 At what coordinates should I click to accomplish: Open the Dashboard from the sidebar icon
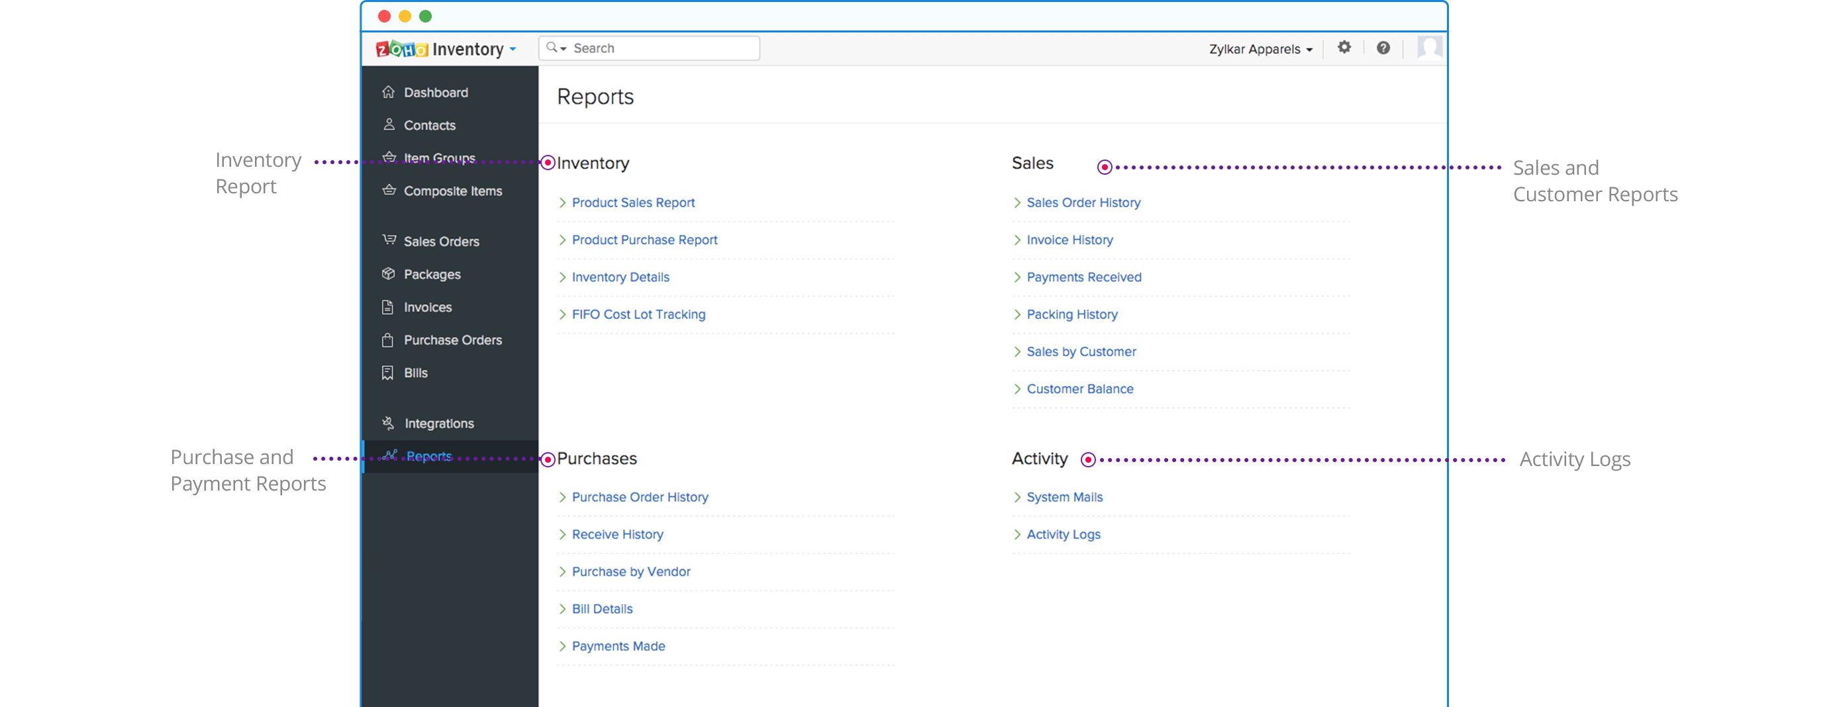[x=389, y=92]
